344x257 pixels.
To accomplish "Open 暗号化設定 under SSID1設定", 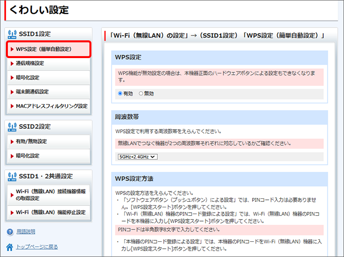I will coord(48,78).
